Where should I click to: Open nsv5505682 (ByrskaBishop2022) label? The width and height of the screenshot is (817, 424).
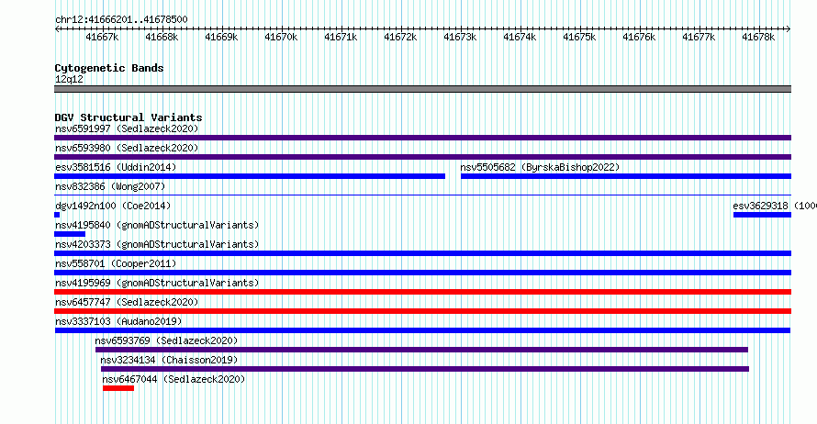(540, 167)
